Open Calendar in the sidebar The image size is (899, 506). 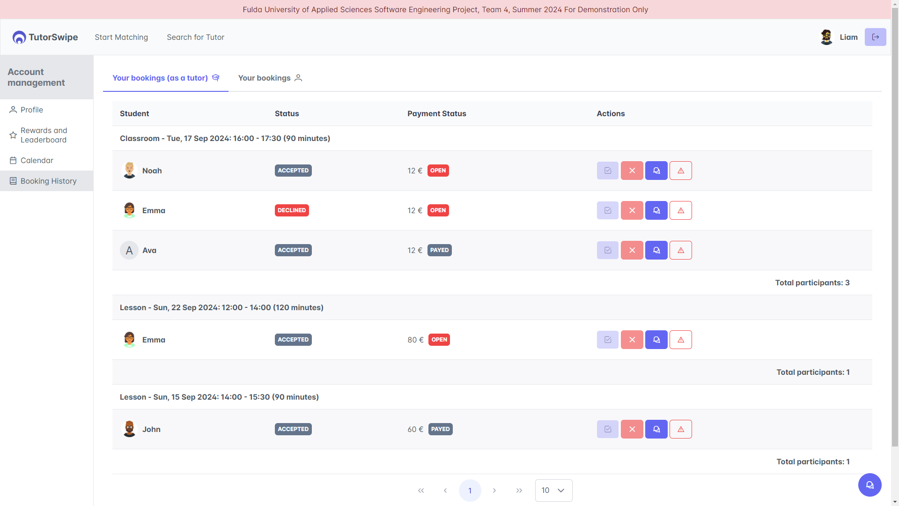(37, 160)
